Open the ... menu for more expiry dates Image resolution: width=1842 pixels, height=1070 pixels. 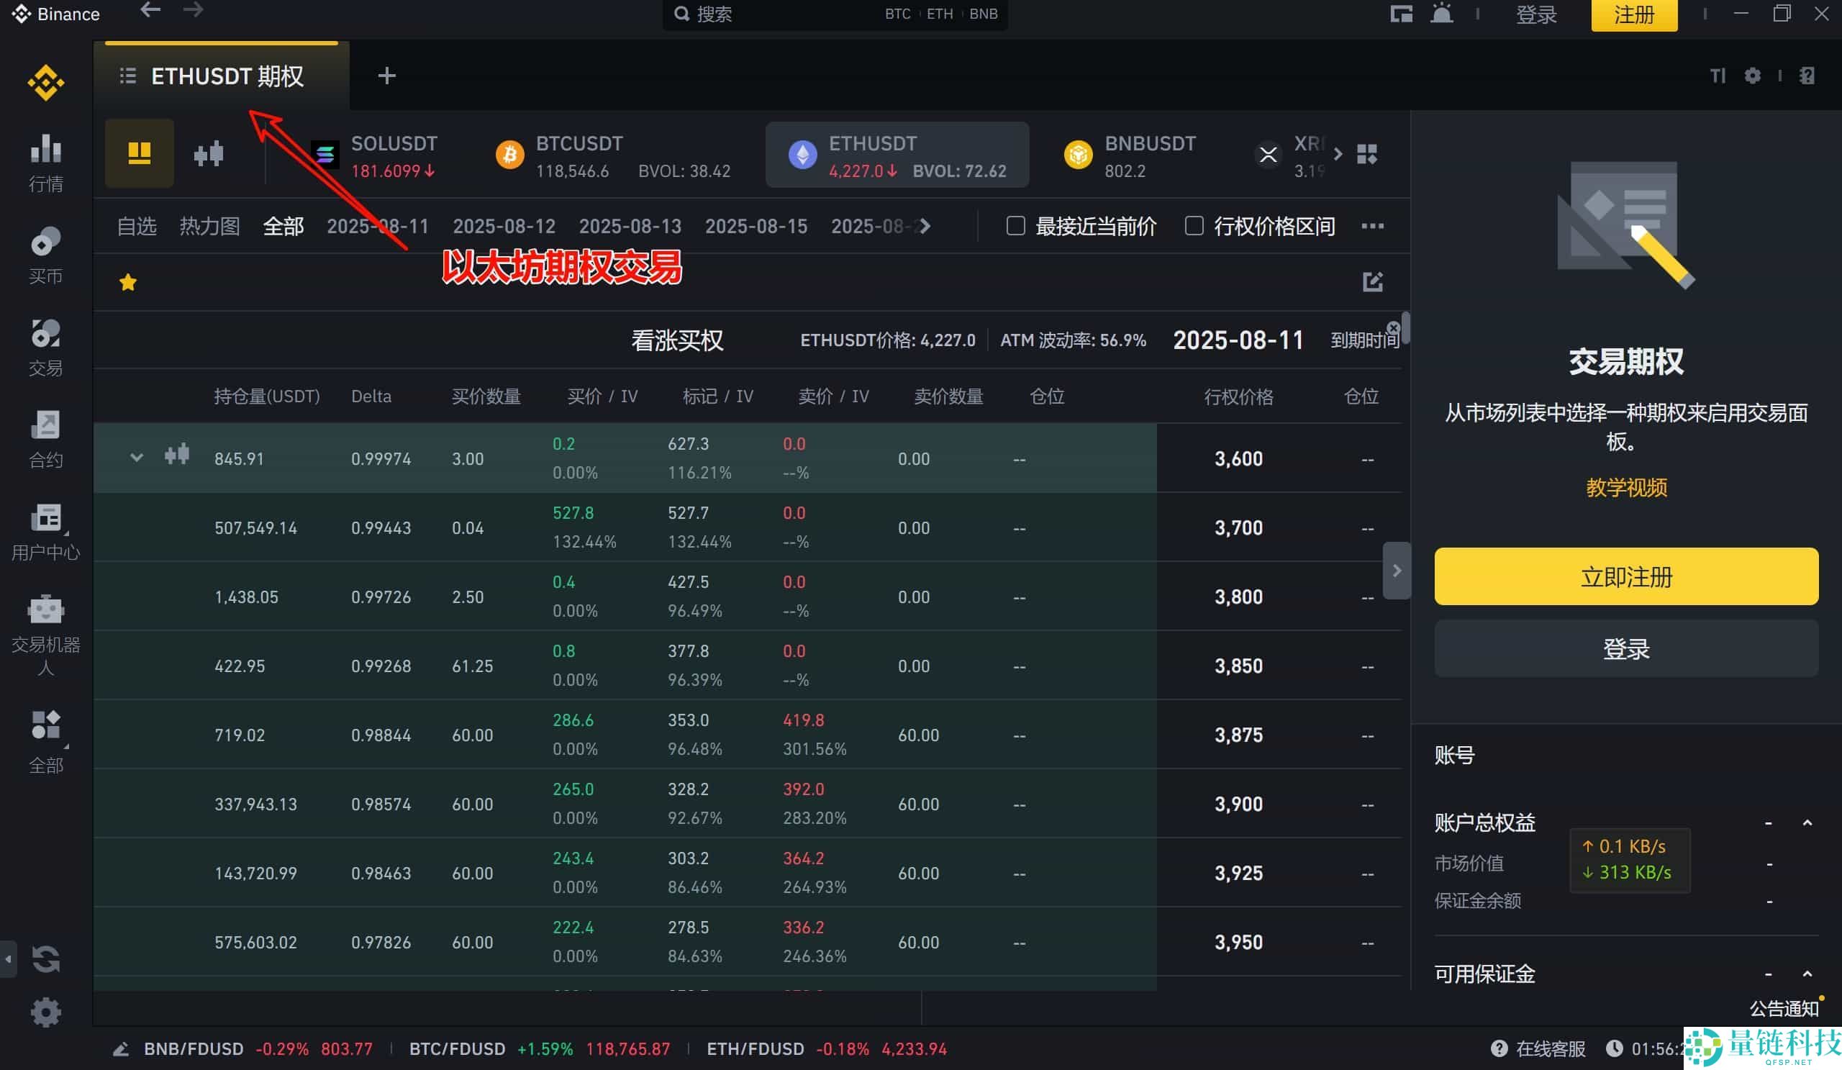coord(1373,227)
